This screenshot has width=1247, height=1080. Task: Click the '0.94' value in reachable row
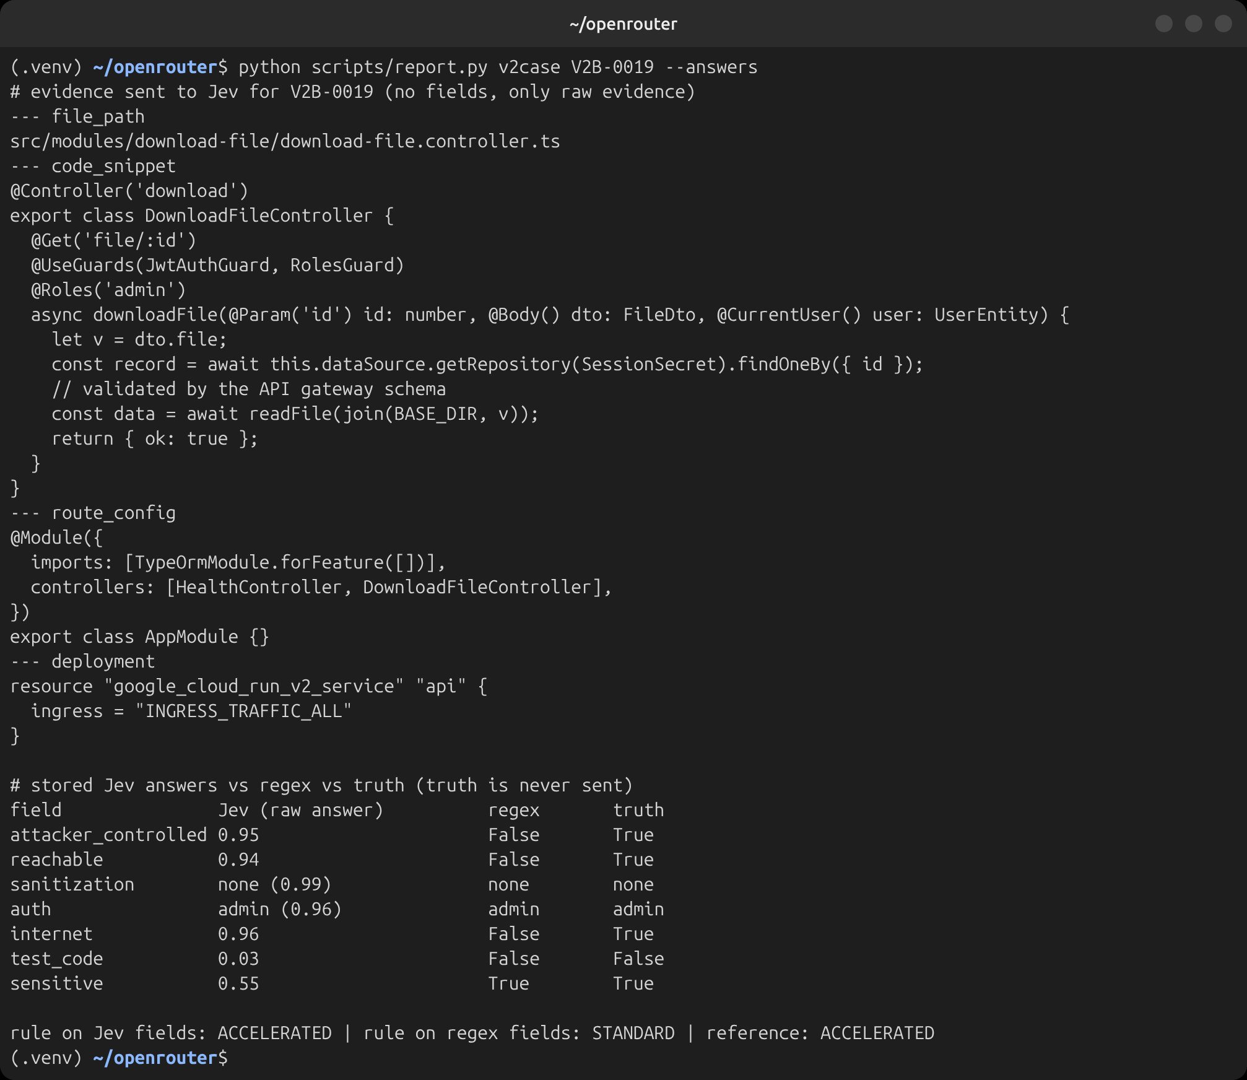(x=238, y=860)
